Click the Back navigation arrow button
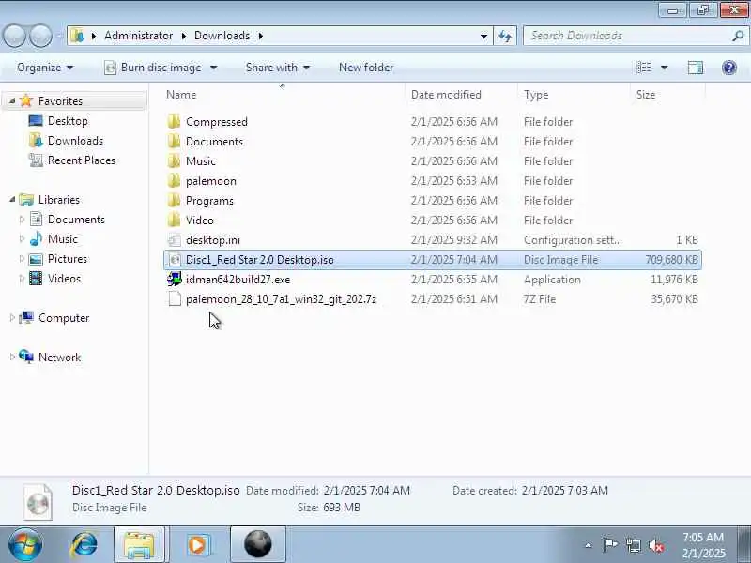This screenshot has width=751, height=563. pos(14,36)
